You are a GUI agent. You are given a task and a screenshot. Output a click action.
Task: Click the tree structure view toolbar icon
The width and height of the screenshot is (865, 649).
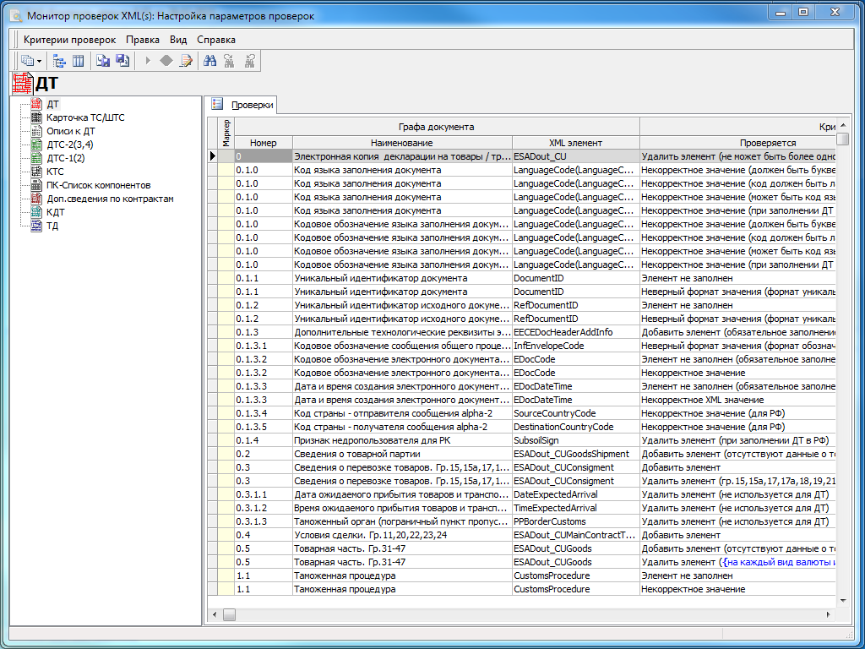pos(59,61)
